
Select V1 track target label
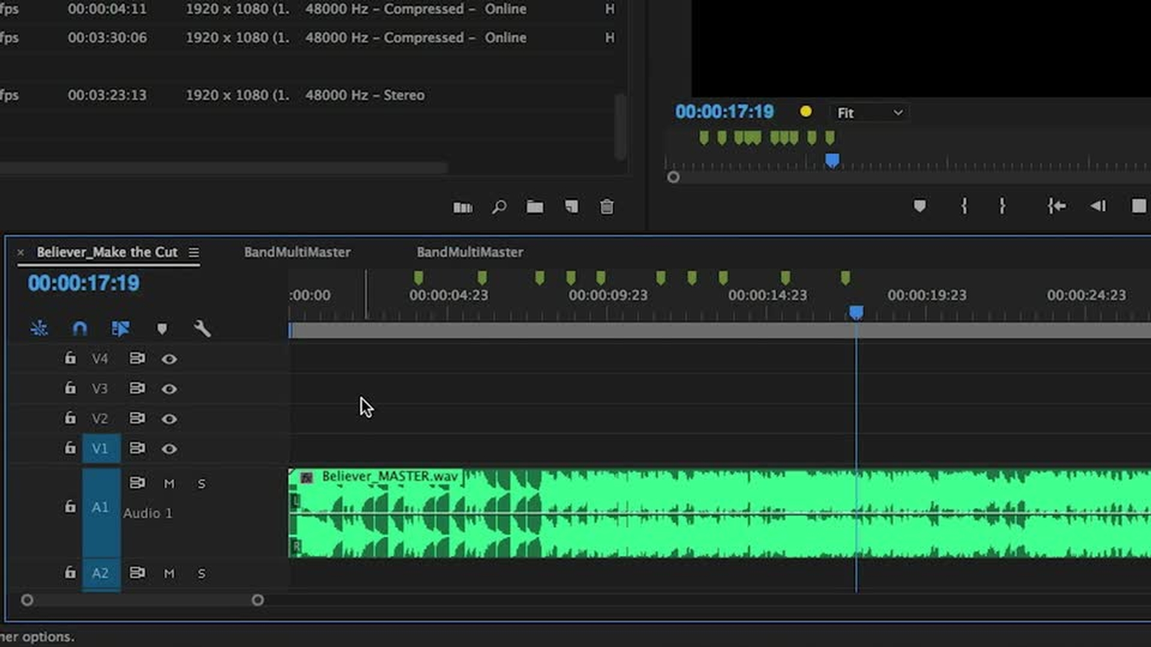tap(101, 448)
